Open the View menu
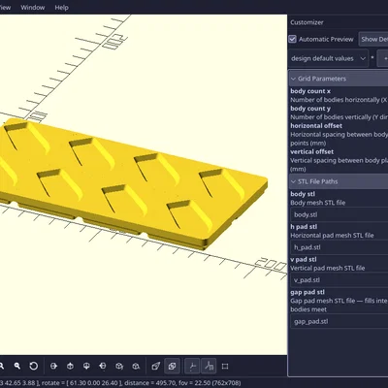The width and height of the screenshot is (388, 388). click(x=6, y=7)
